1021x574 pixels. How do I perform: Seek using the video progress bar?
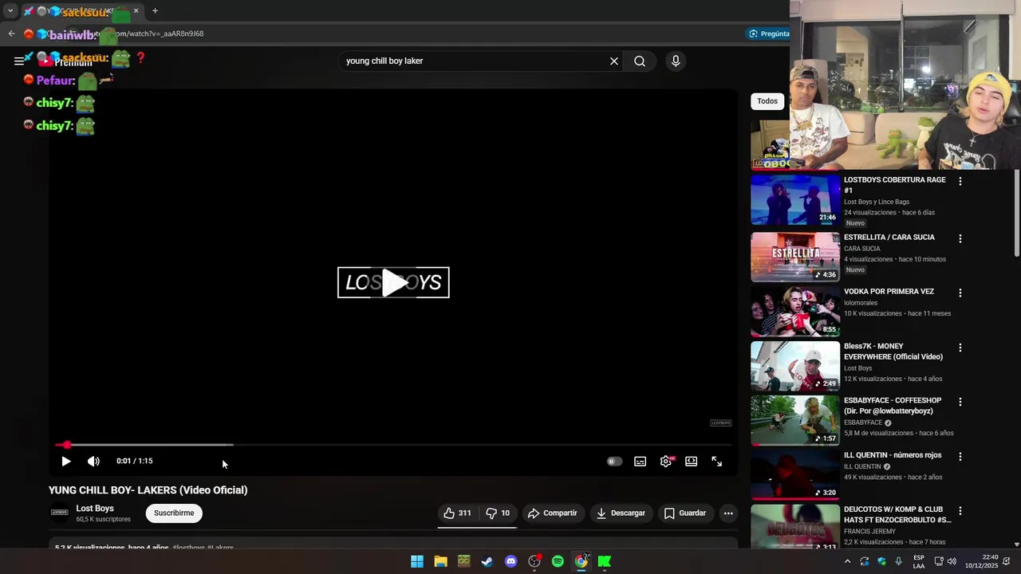(x=393, y=445)
